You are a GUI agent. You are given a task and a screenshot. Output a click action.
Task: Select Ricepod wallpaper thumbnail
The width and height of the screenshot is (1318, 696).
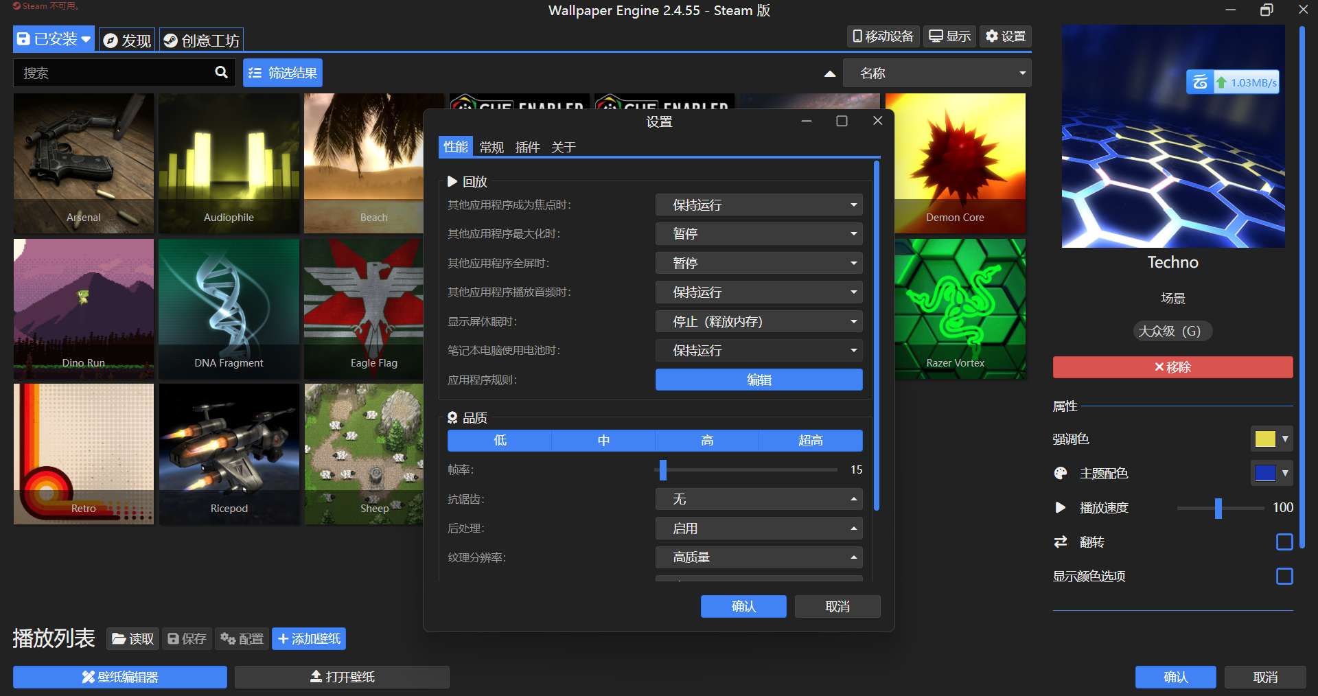click(x=229, y=454)
